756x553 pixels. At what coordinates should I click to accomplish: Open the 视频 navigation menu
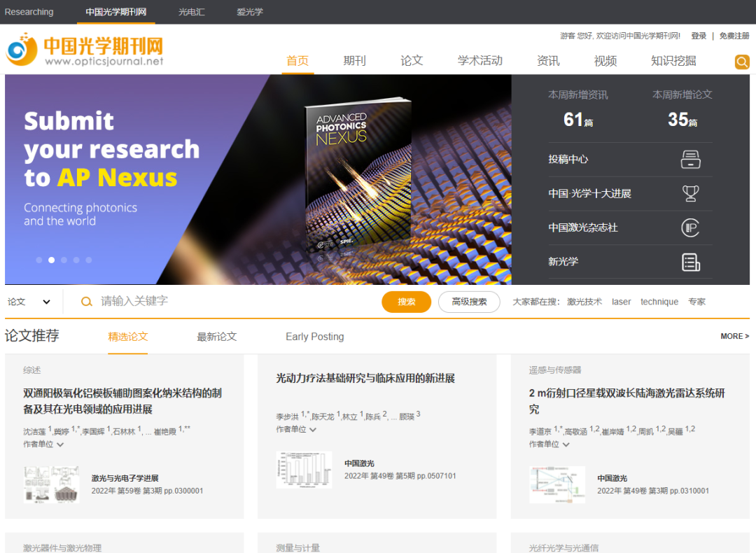pos(605,61)
